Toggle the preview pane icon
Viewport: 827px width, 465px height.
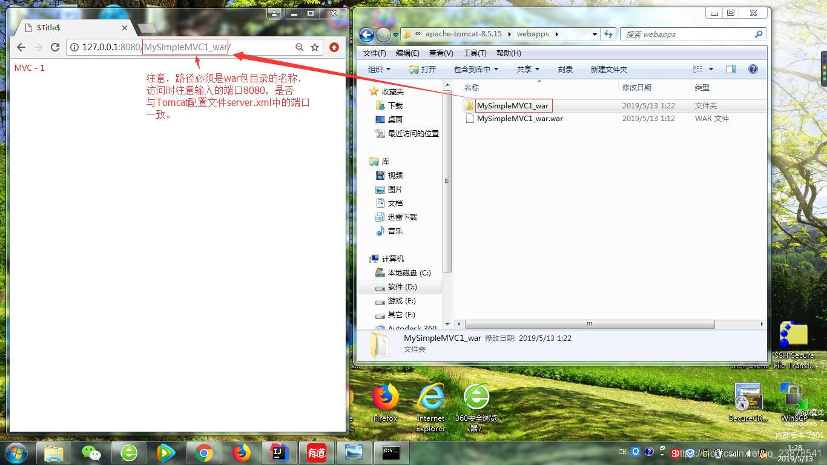pyautogui.click(x=731, y=69)
